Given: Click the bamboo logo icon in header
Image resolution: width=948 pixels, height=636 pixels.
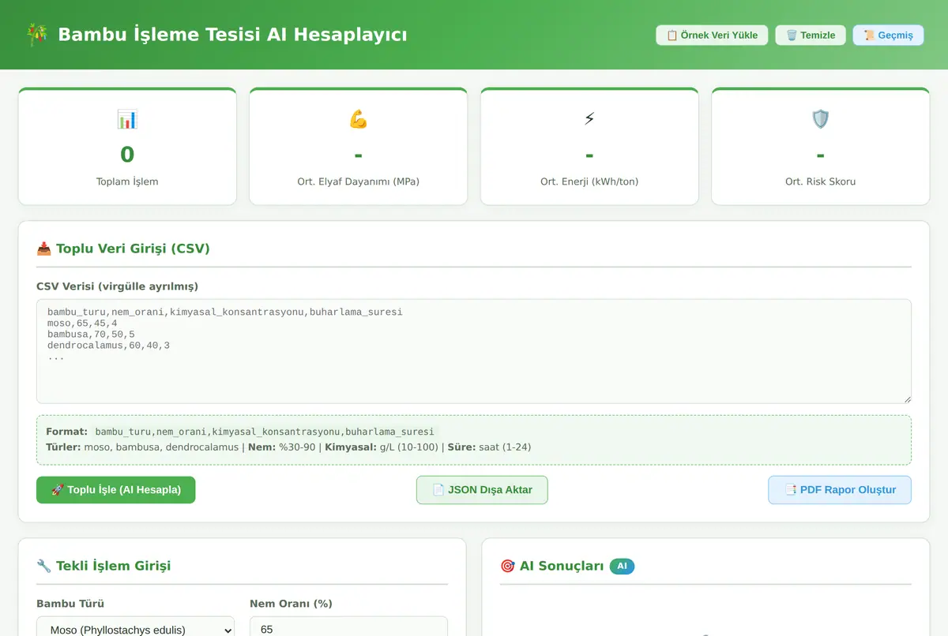Looking at the screenshot, I should [36, 35].
